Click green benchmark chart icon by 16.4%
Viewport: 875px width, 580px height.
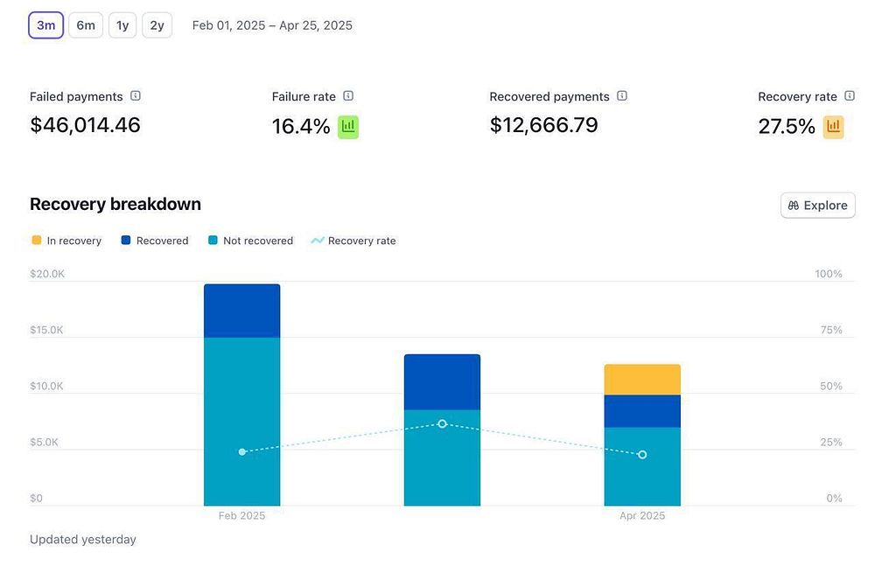[x=348, y=127]
